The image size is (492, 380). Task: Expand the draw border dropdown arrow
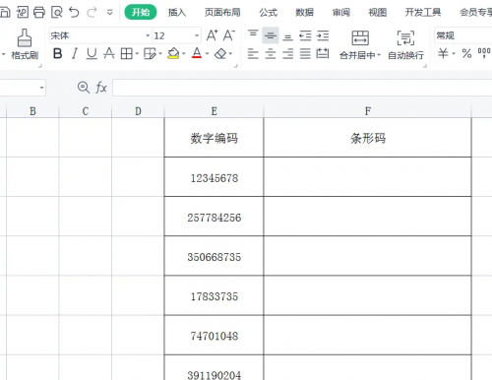point(160,53)
